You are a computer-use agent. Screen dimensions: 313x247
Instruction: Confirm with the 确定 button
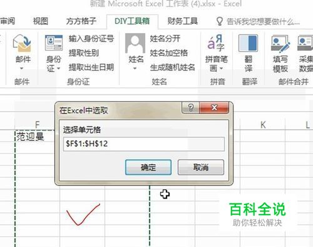coord(148,167)
